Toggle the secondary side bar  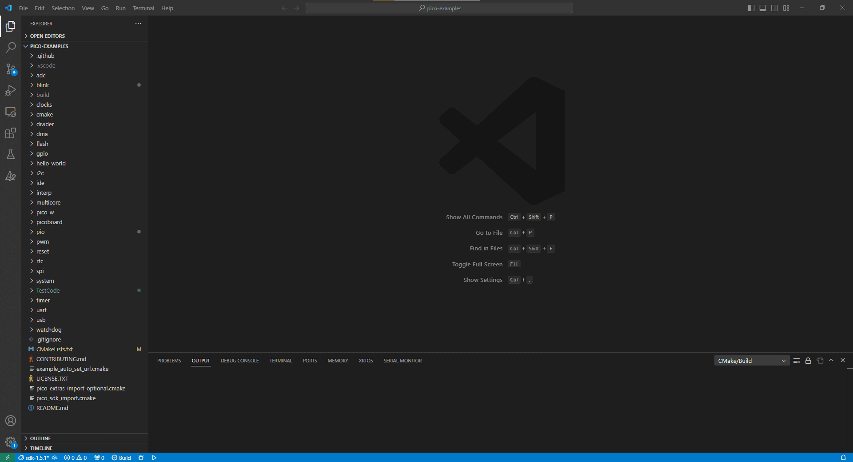774,8
